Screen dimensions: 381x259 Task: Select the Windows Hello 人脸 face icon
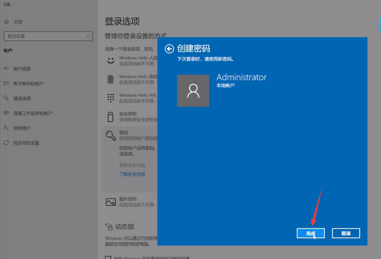point(110,60)
